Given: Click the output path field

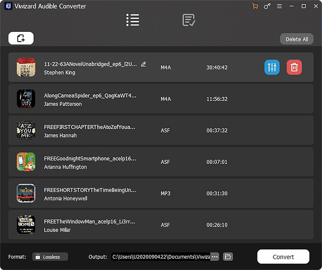Looking at the screenshot, I should tap(161, 256).
